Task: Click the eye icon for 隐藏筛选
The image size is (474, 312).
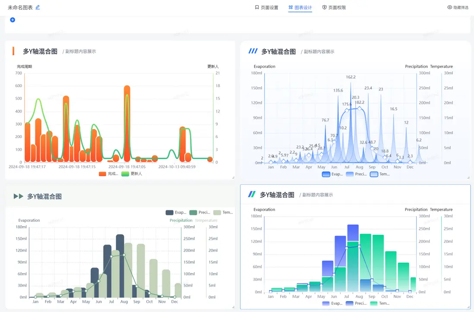Action: coord(449,7)
